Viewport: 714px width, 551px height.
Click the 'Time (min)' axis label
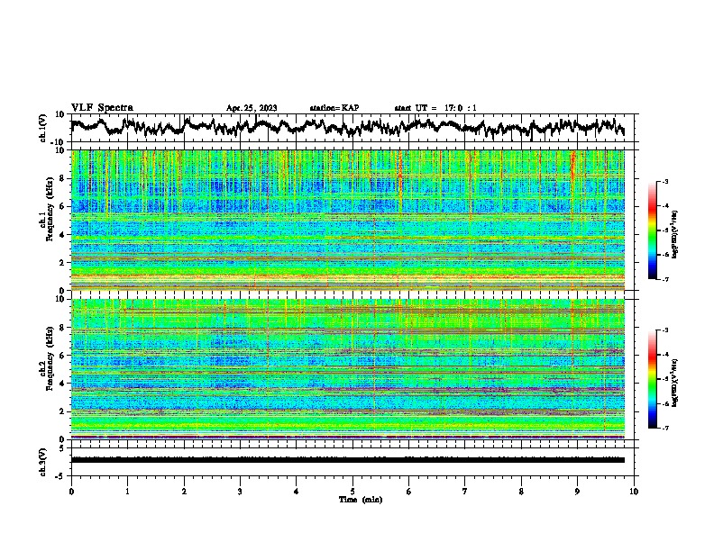coord(361,500)
